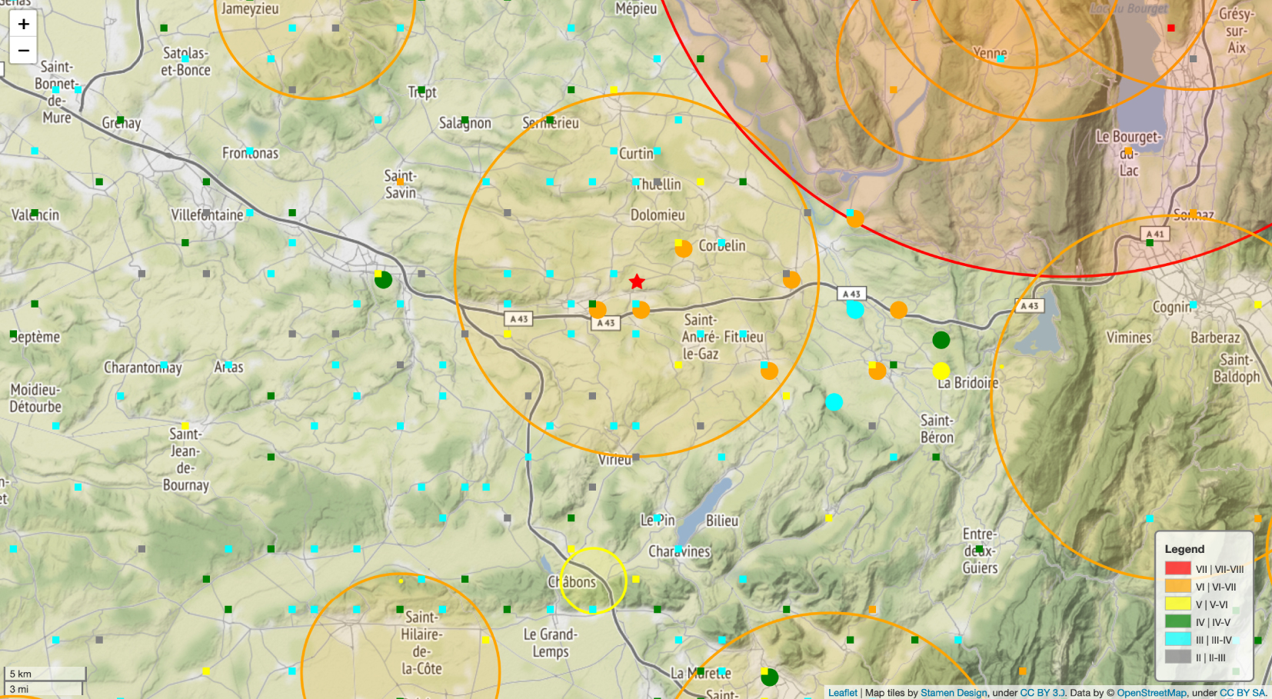The width and height of the screenshot is (1272, 699).
Task: Open the Leaflet attribution link
Action: coord(842,693)
